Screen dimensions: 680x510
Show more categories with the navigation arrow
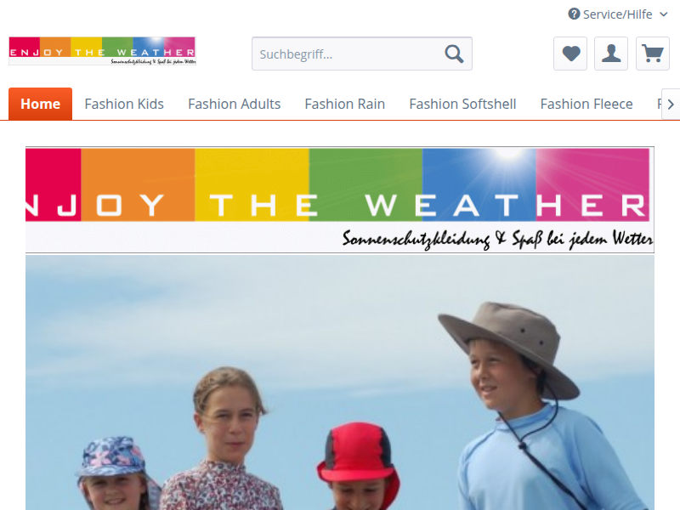[671, 104]
